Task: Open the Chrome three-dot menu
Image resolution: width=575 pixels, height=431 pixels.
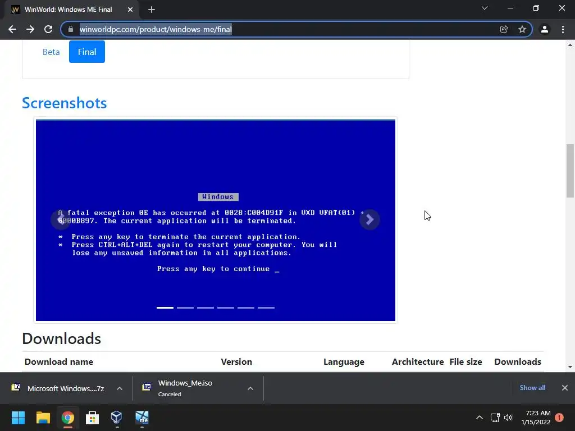Action: 563,29
